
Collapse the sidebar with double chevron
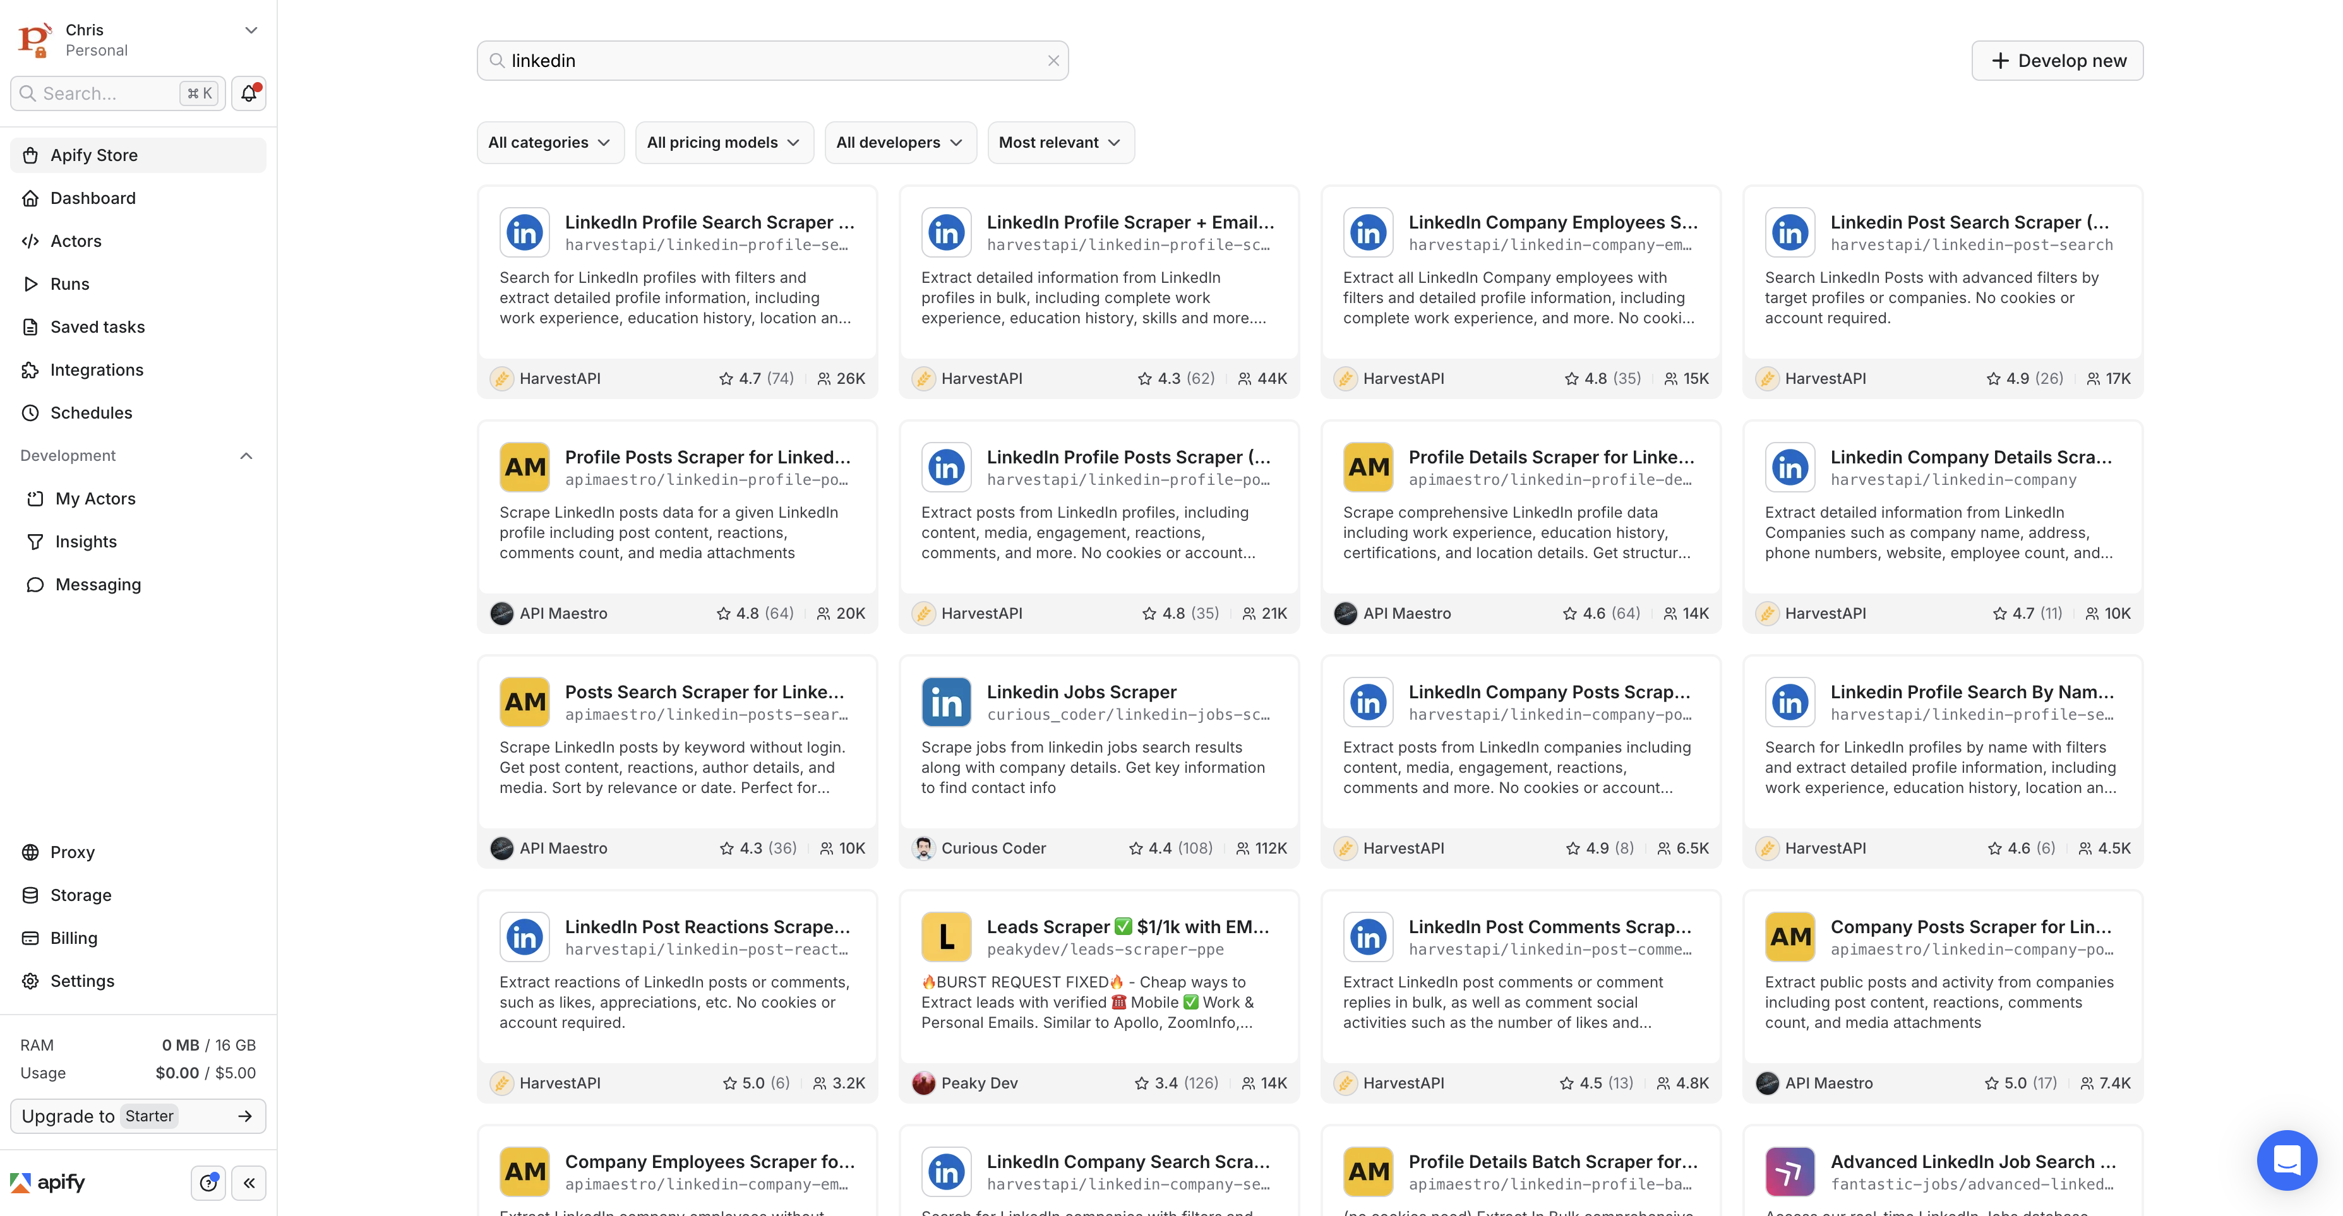(x=249, y=1183)
